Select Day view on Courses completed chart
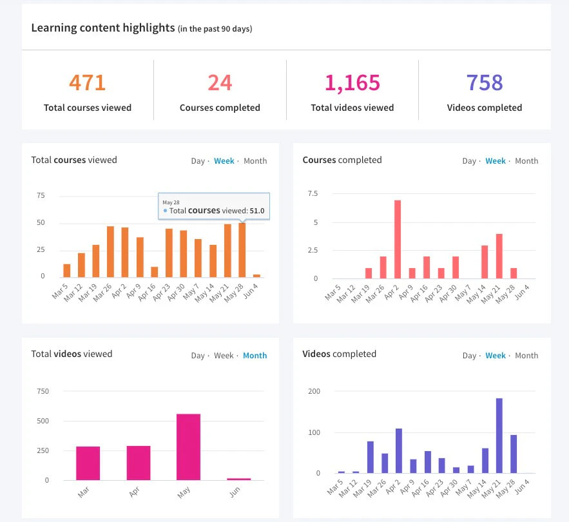The image size is (569, 522). [468, 160]
